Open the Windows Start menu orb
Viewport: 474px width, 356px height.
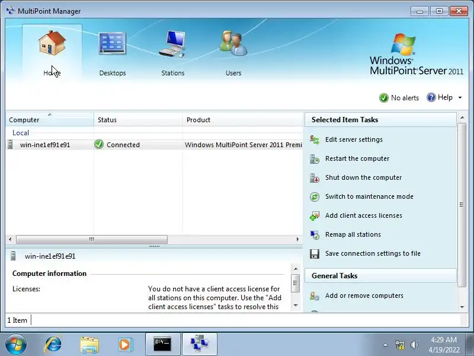(x=15, y=345)
